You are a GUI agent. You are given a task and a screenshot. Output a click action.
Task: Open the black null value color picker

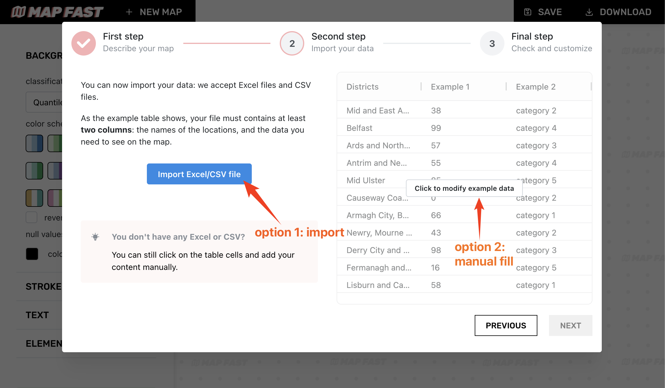coord(32,254)
